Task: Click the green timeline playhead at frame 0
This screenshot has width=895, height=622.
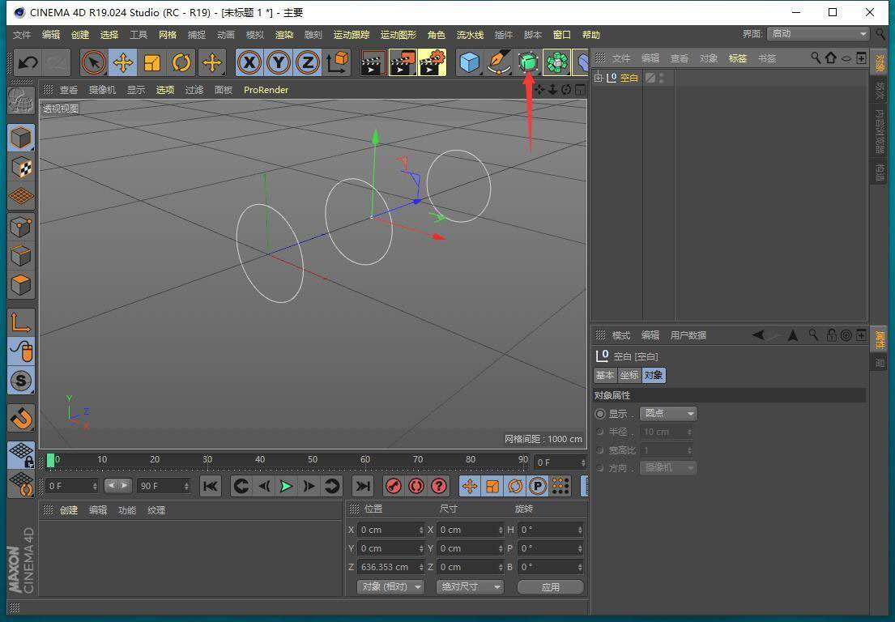Action: pyautogui.click(x=51, y=461)
